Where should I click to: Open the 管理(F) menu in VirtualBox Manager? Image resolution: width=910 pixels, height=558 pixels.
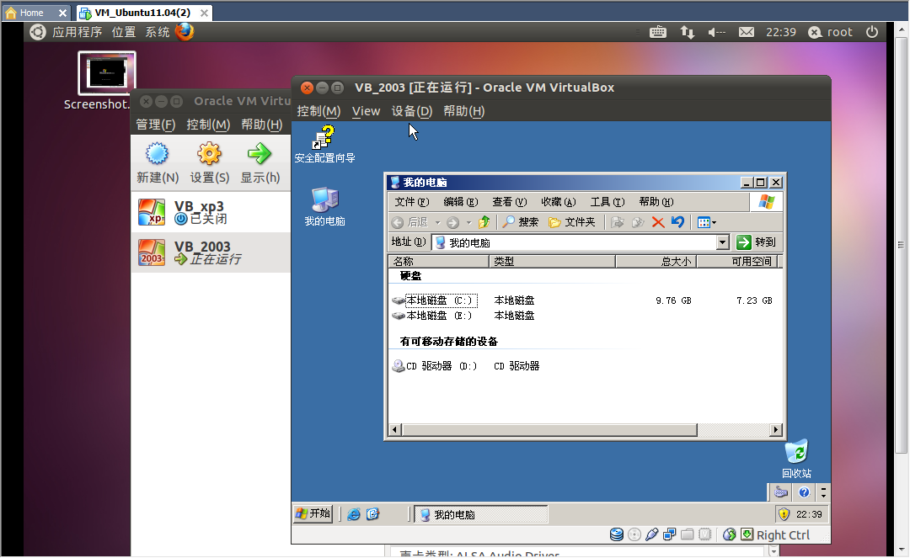pyautogui.click(x=156, y=125)
